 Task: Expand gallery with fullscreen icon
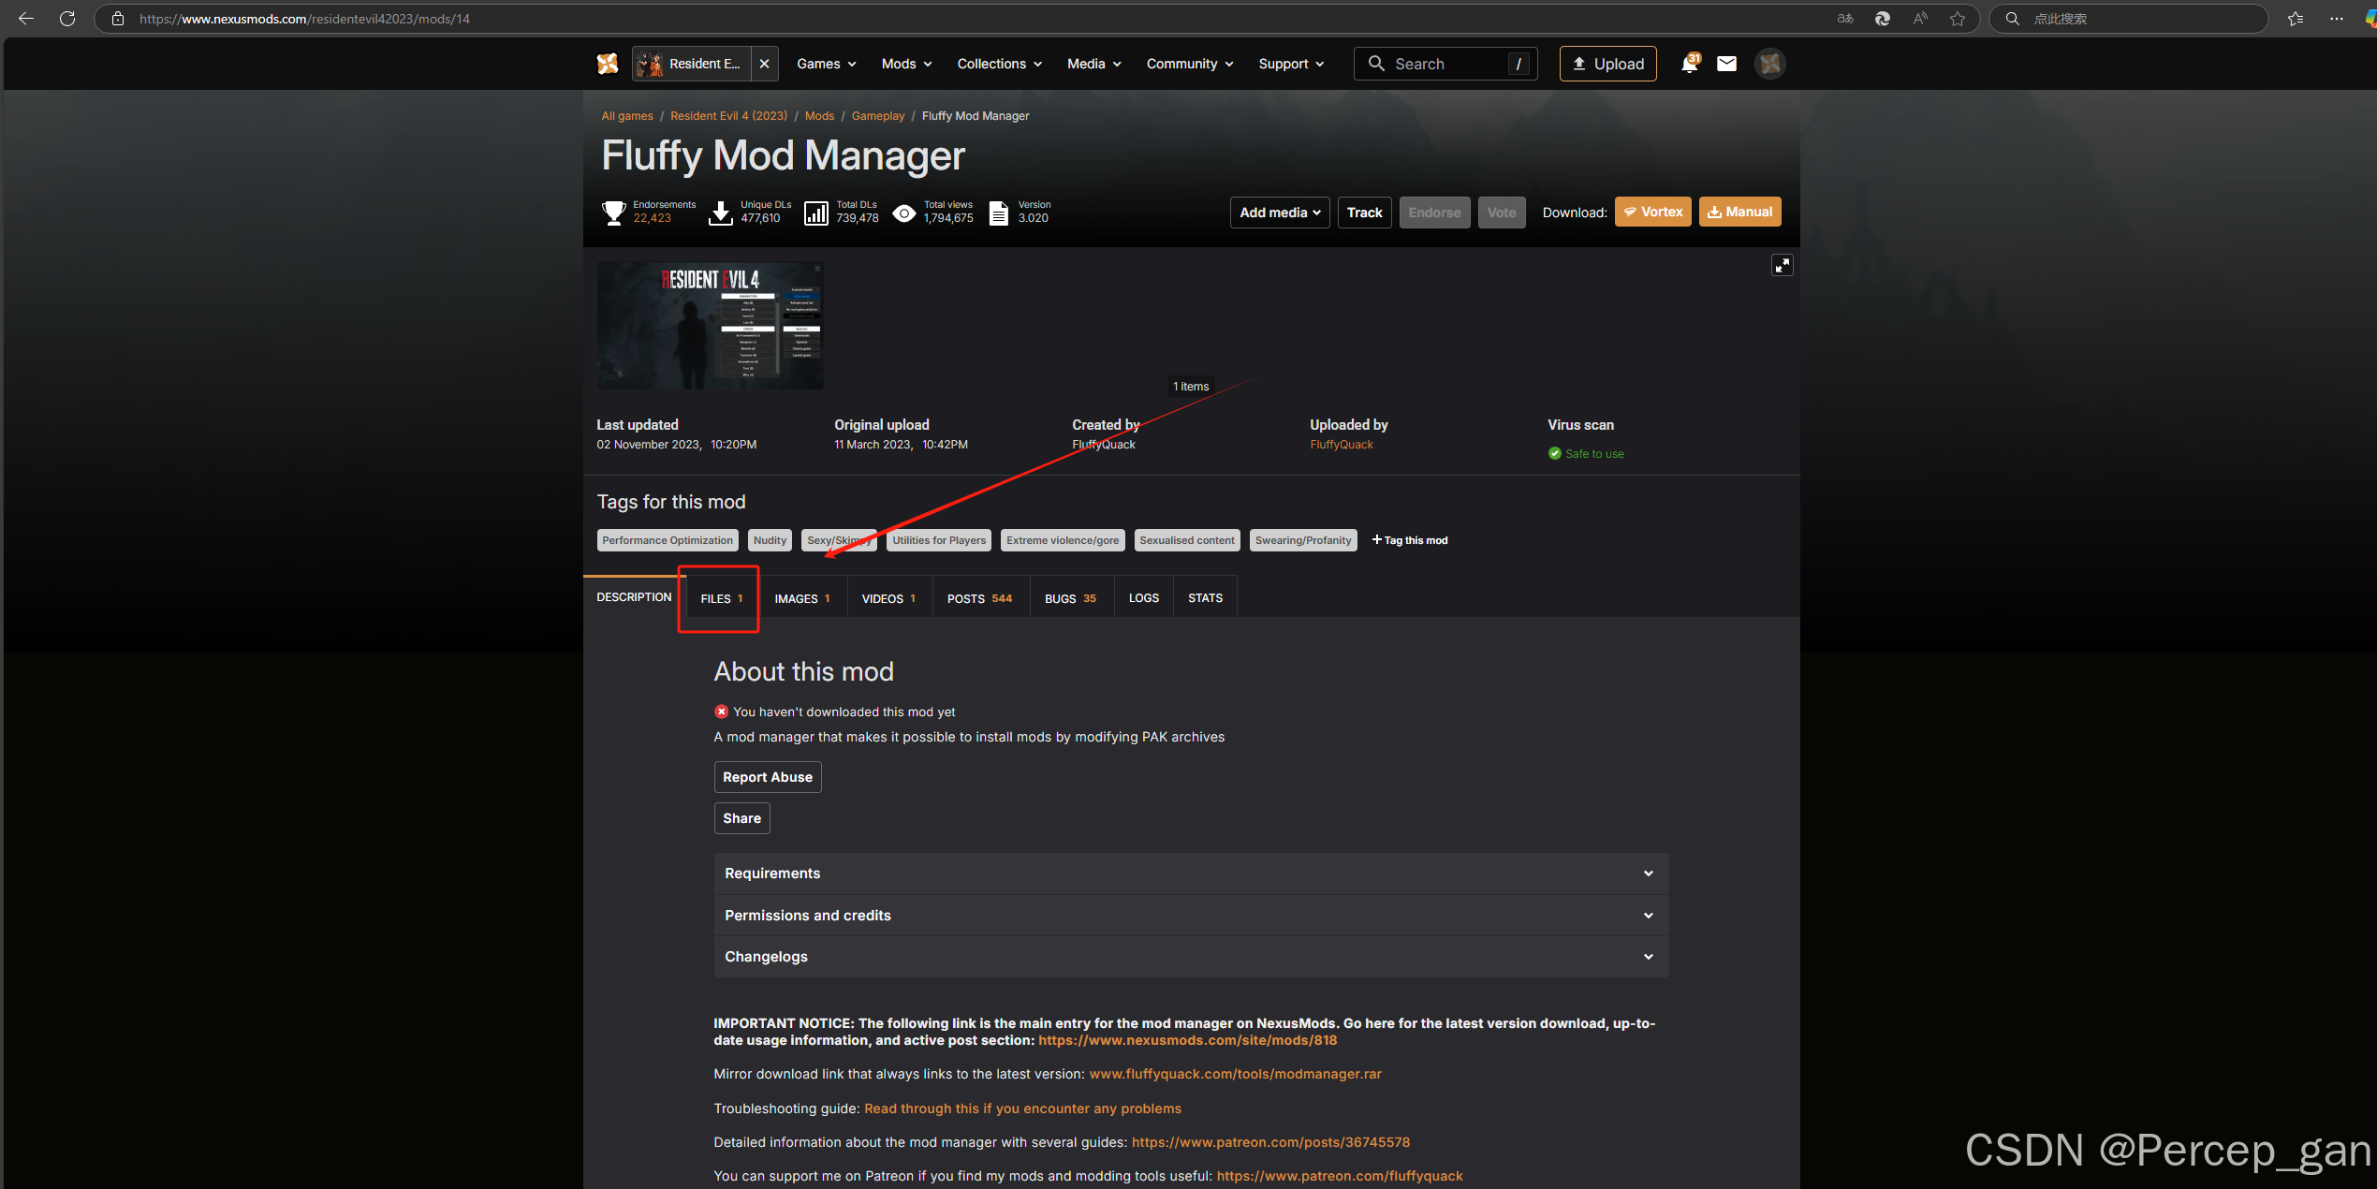click(1782, 266)
